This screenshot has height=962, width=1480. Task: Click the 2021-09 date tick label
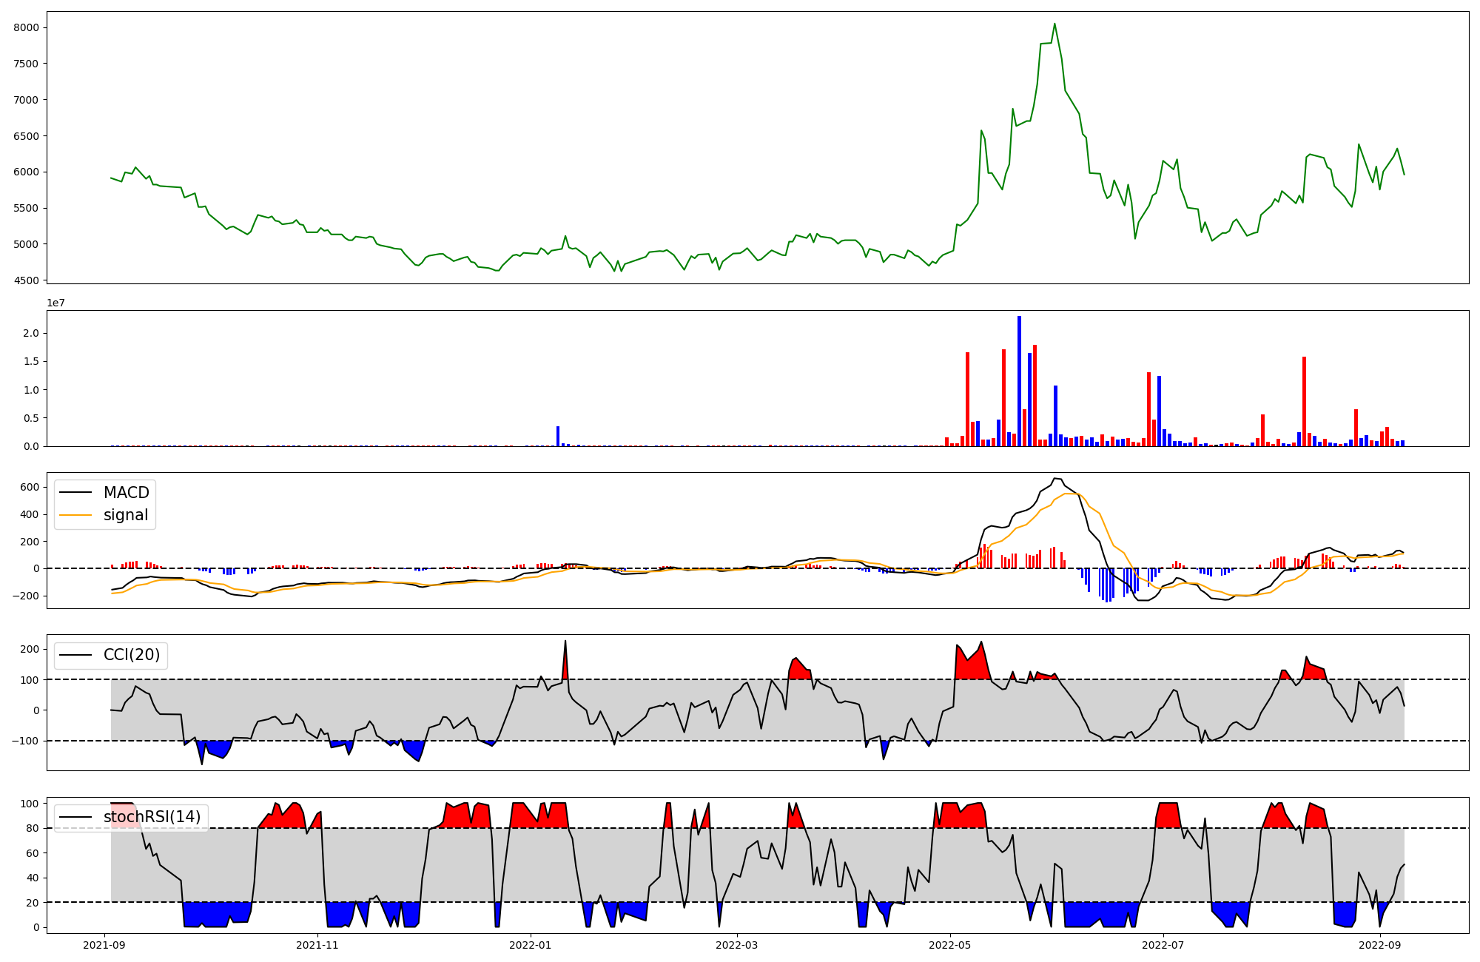(x=104, y=945)
